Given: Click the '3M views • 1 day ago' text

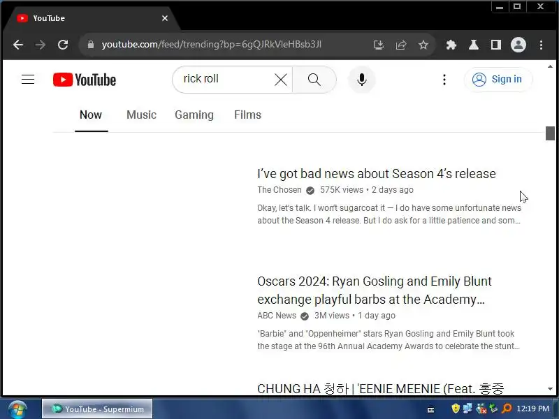Looking at the screenshot, I should tap(355, 316).
